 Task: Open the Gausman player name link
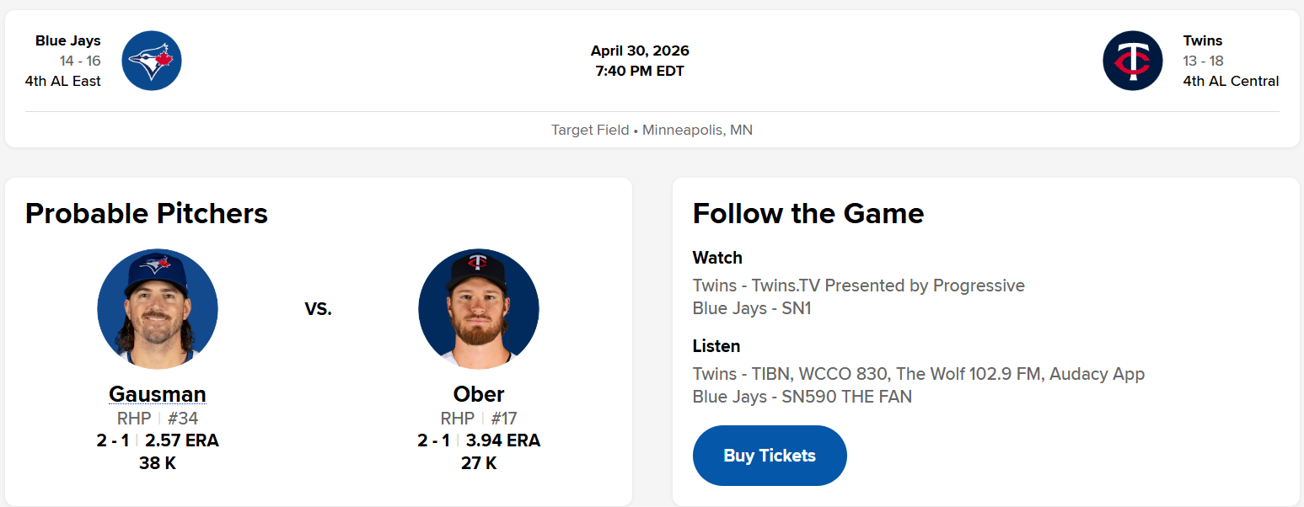(158, 394)
